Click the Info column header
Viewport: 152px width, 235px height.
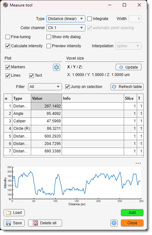point(93,98)
